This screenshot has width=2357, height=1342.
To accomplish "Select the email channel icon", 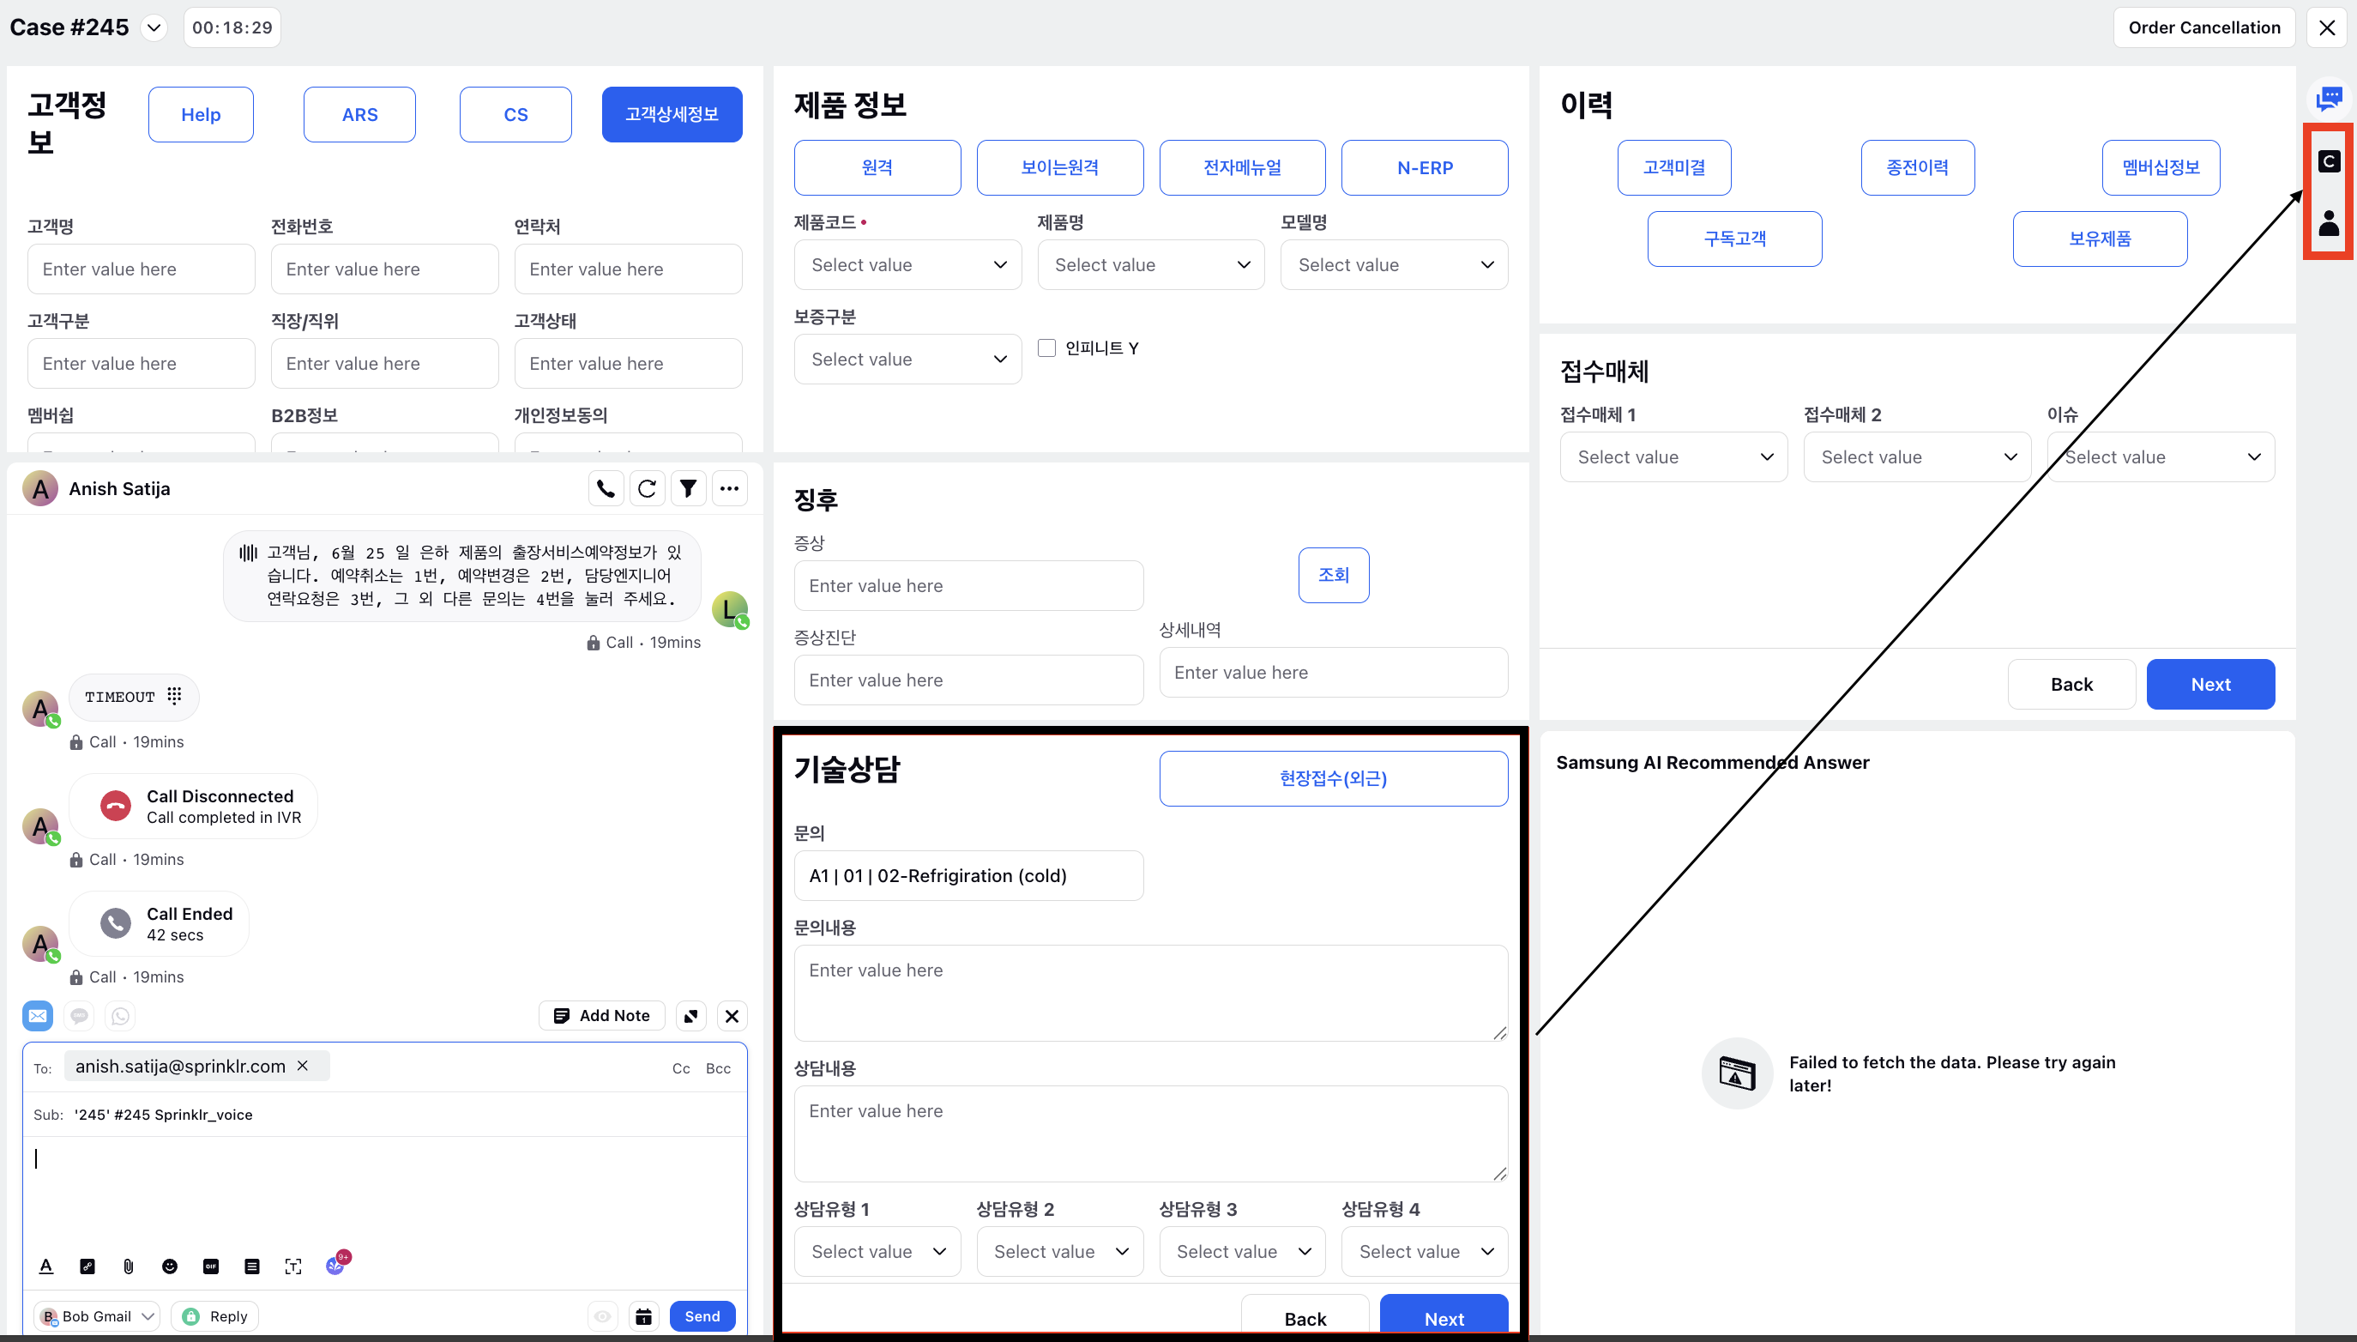I will pos(38,1016).
